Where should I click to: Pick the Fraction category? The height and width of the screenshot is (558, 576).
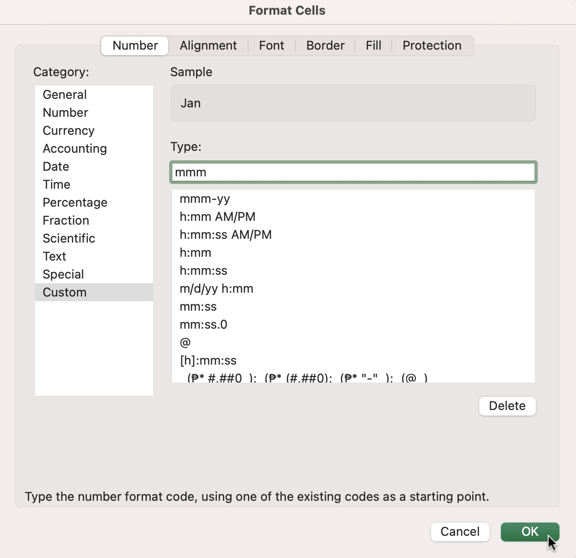pyautogui.click(x=94, y=220)
